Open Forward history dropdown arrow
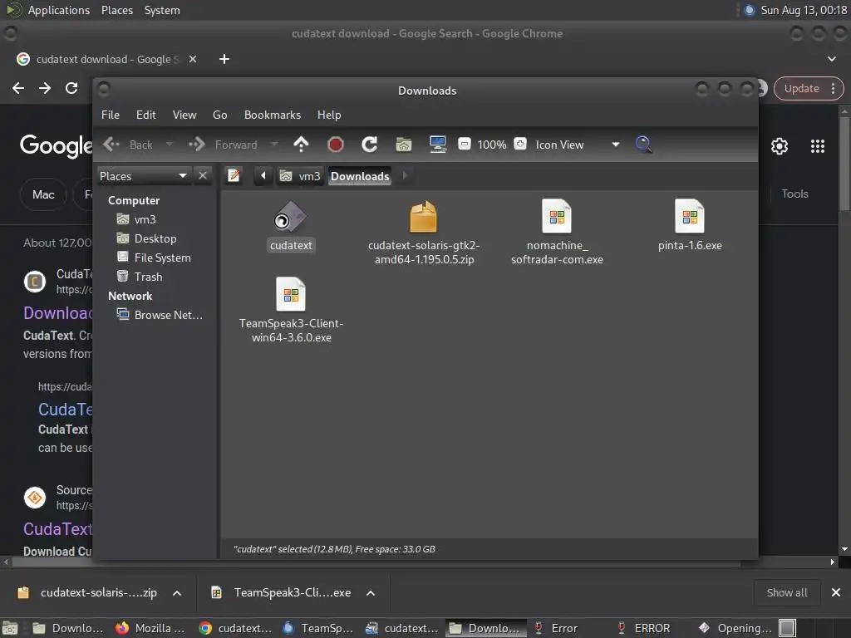The image size is (851, 638). coord(274,145)
